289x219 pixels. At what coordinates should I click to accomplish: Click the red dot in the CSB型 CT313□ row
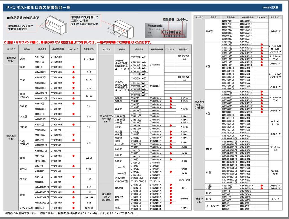click(171, 98)
